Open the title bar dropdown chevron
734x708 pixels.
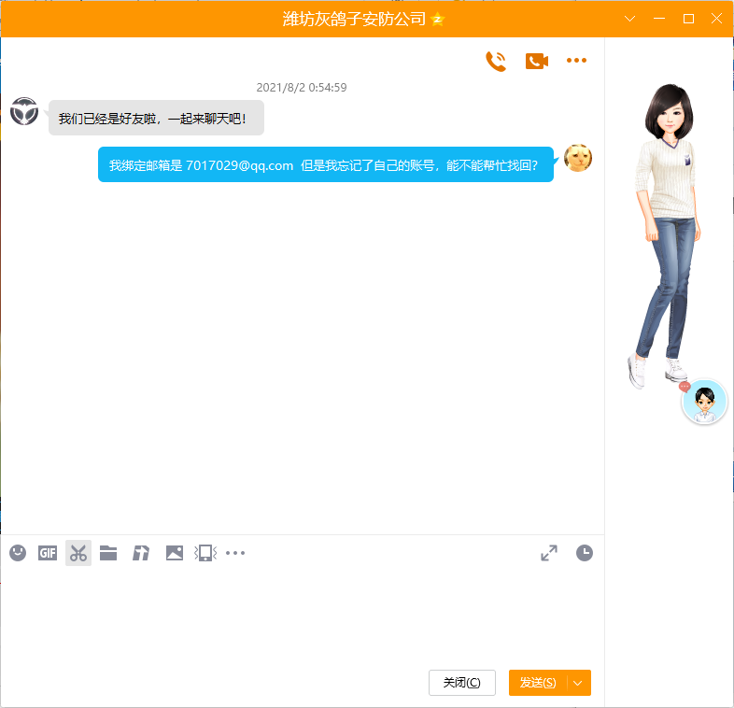(x=630, y=19)
